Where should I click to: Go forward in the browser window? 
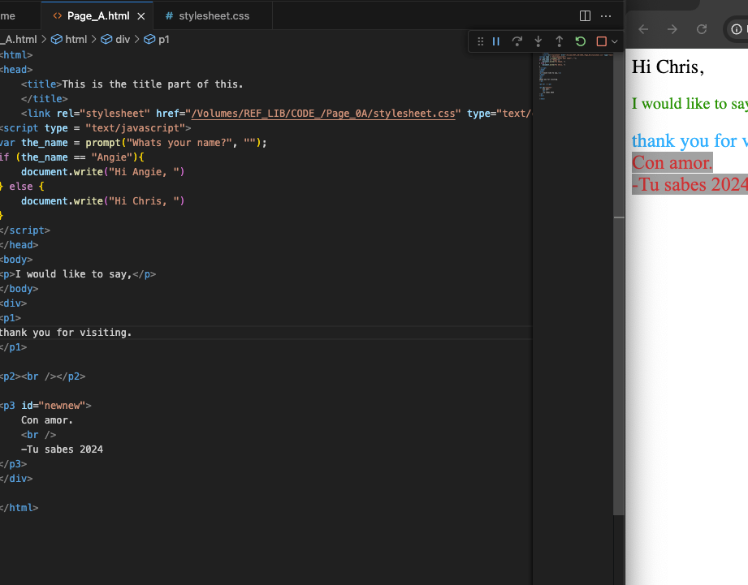pos(672,29)
